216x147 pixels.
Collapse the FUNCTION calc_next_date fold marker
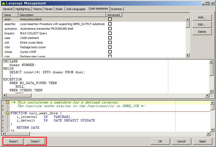click(x=8, y=113)
